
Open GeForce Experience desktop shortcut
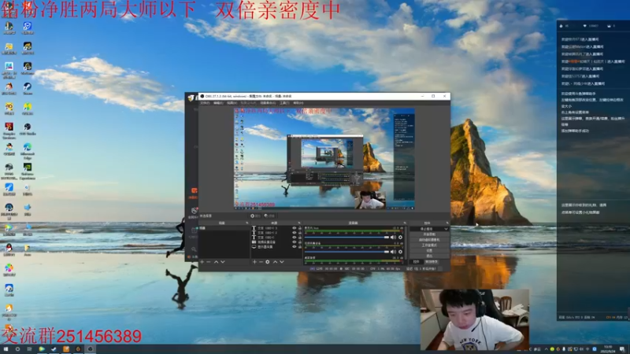tap(28, 171)
